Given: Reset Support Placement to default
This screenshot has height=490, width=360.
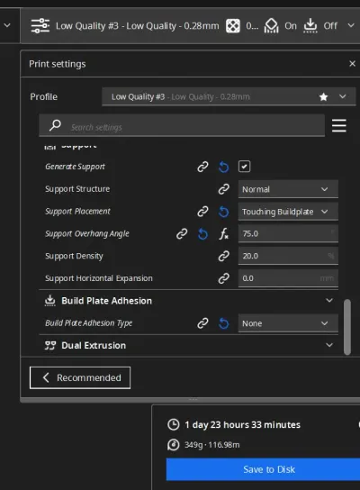Looking at the screenshot, I should point(223,212).
